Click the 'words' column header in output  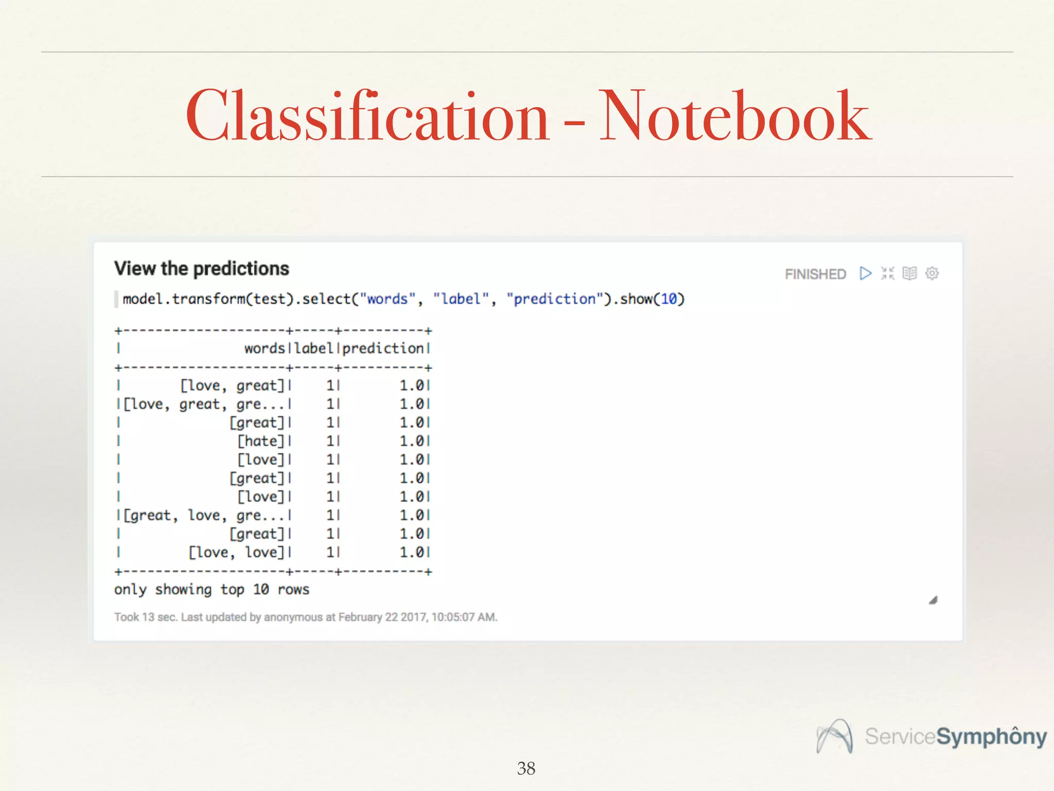[x=264, y=349]
